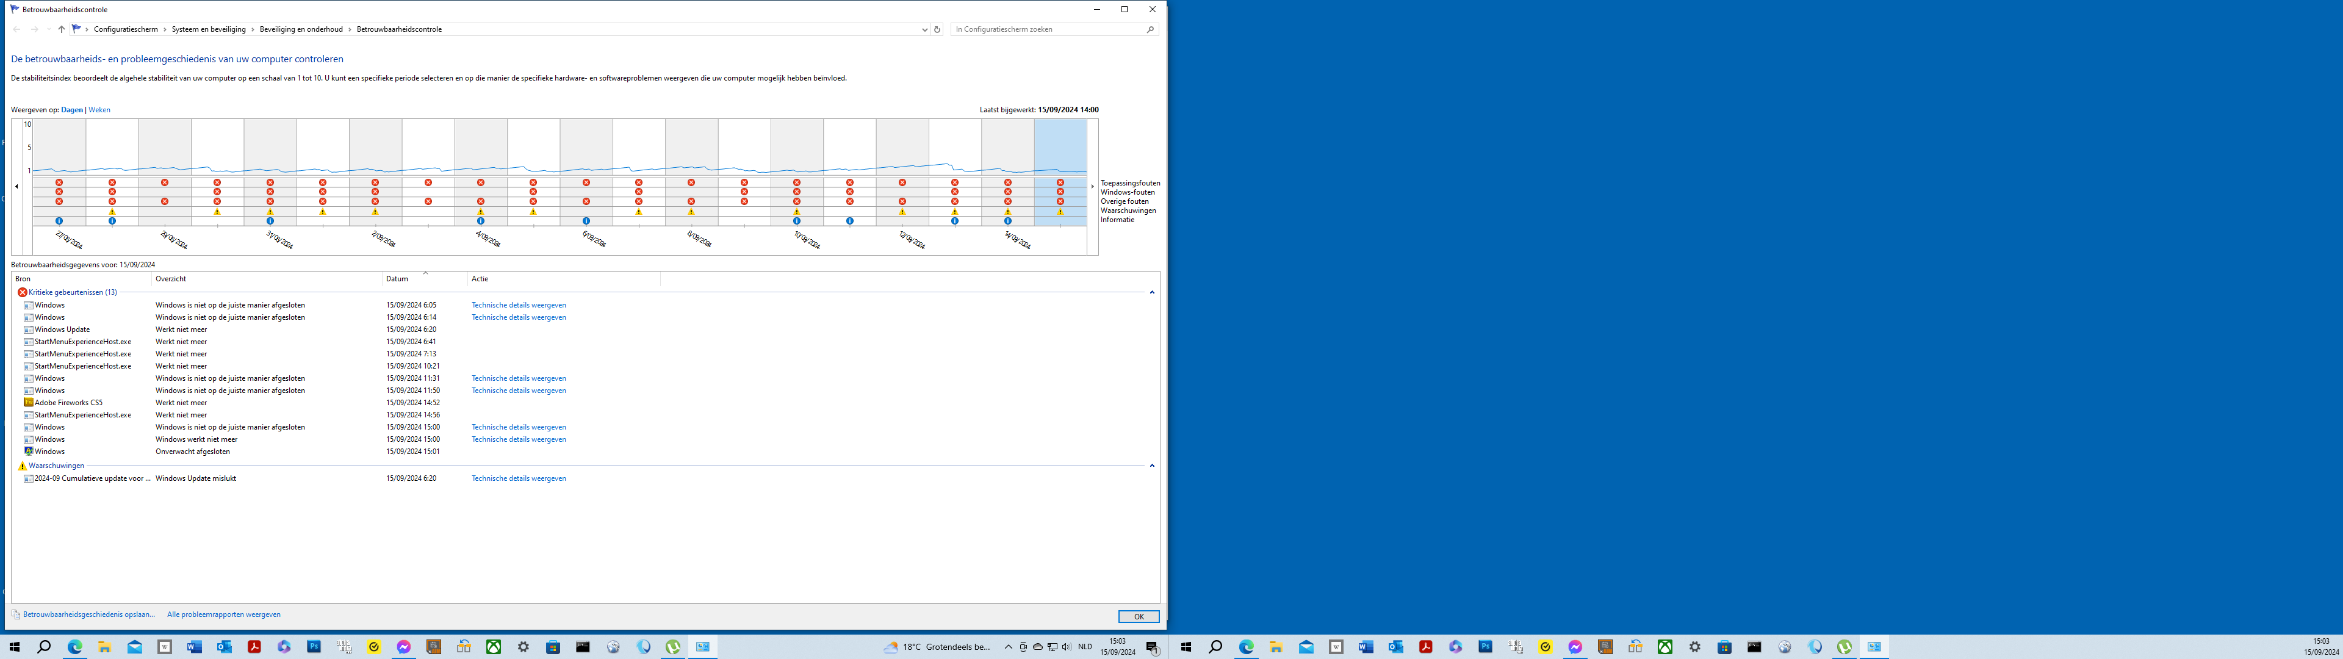Open 'Alle probleemrapporten weergeven' link

(224, 614)
